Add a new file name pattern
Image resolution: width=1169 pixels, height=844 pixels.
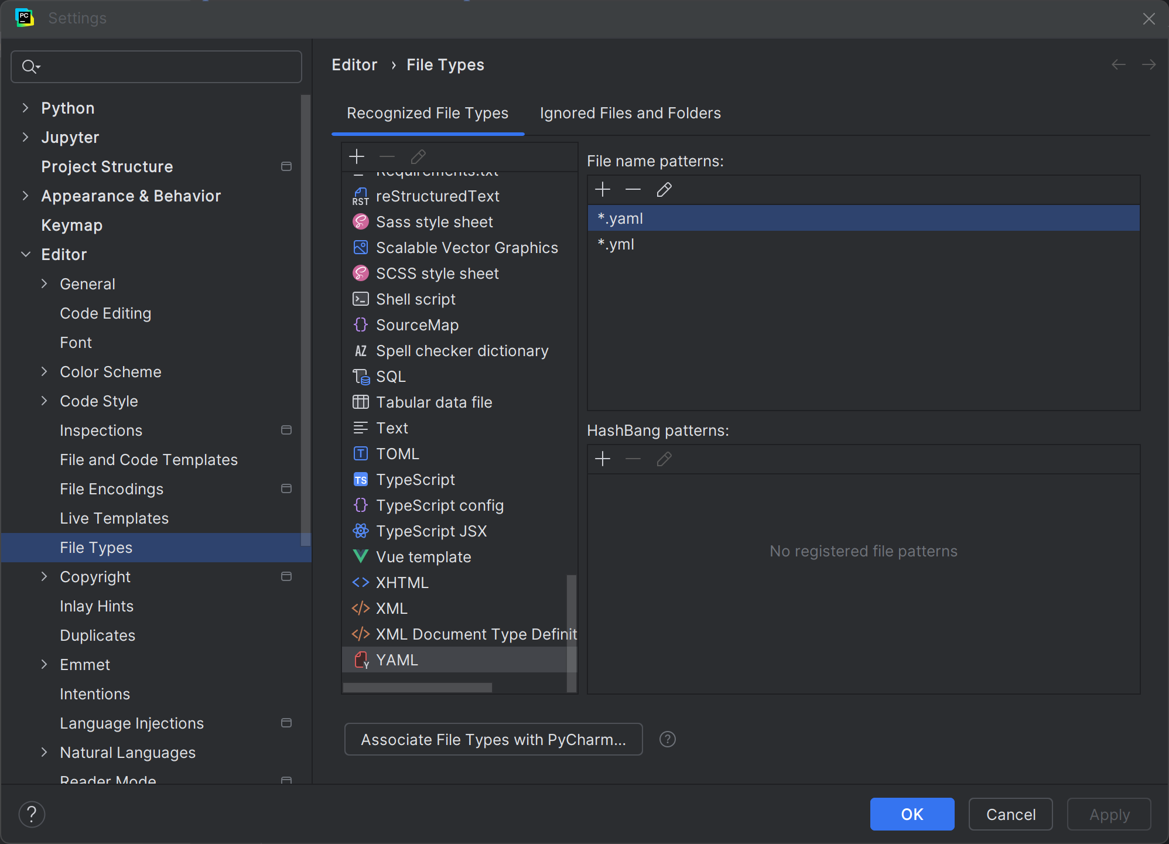[603, 190]
